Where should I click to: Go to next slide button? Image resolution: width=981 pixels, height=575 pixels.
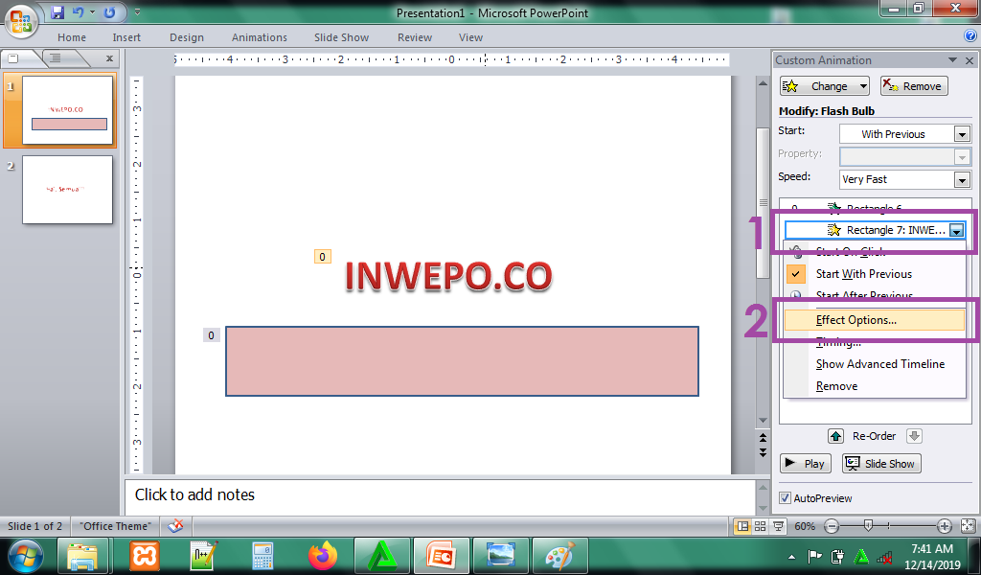pyautogui.click(x=763, y=451)
